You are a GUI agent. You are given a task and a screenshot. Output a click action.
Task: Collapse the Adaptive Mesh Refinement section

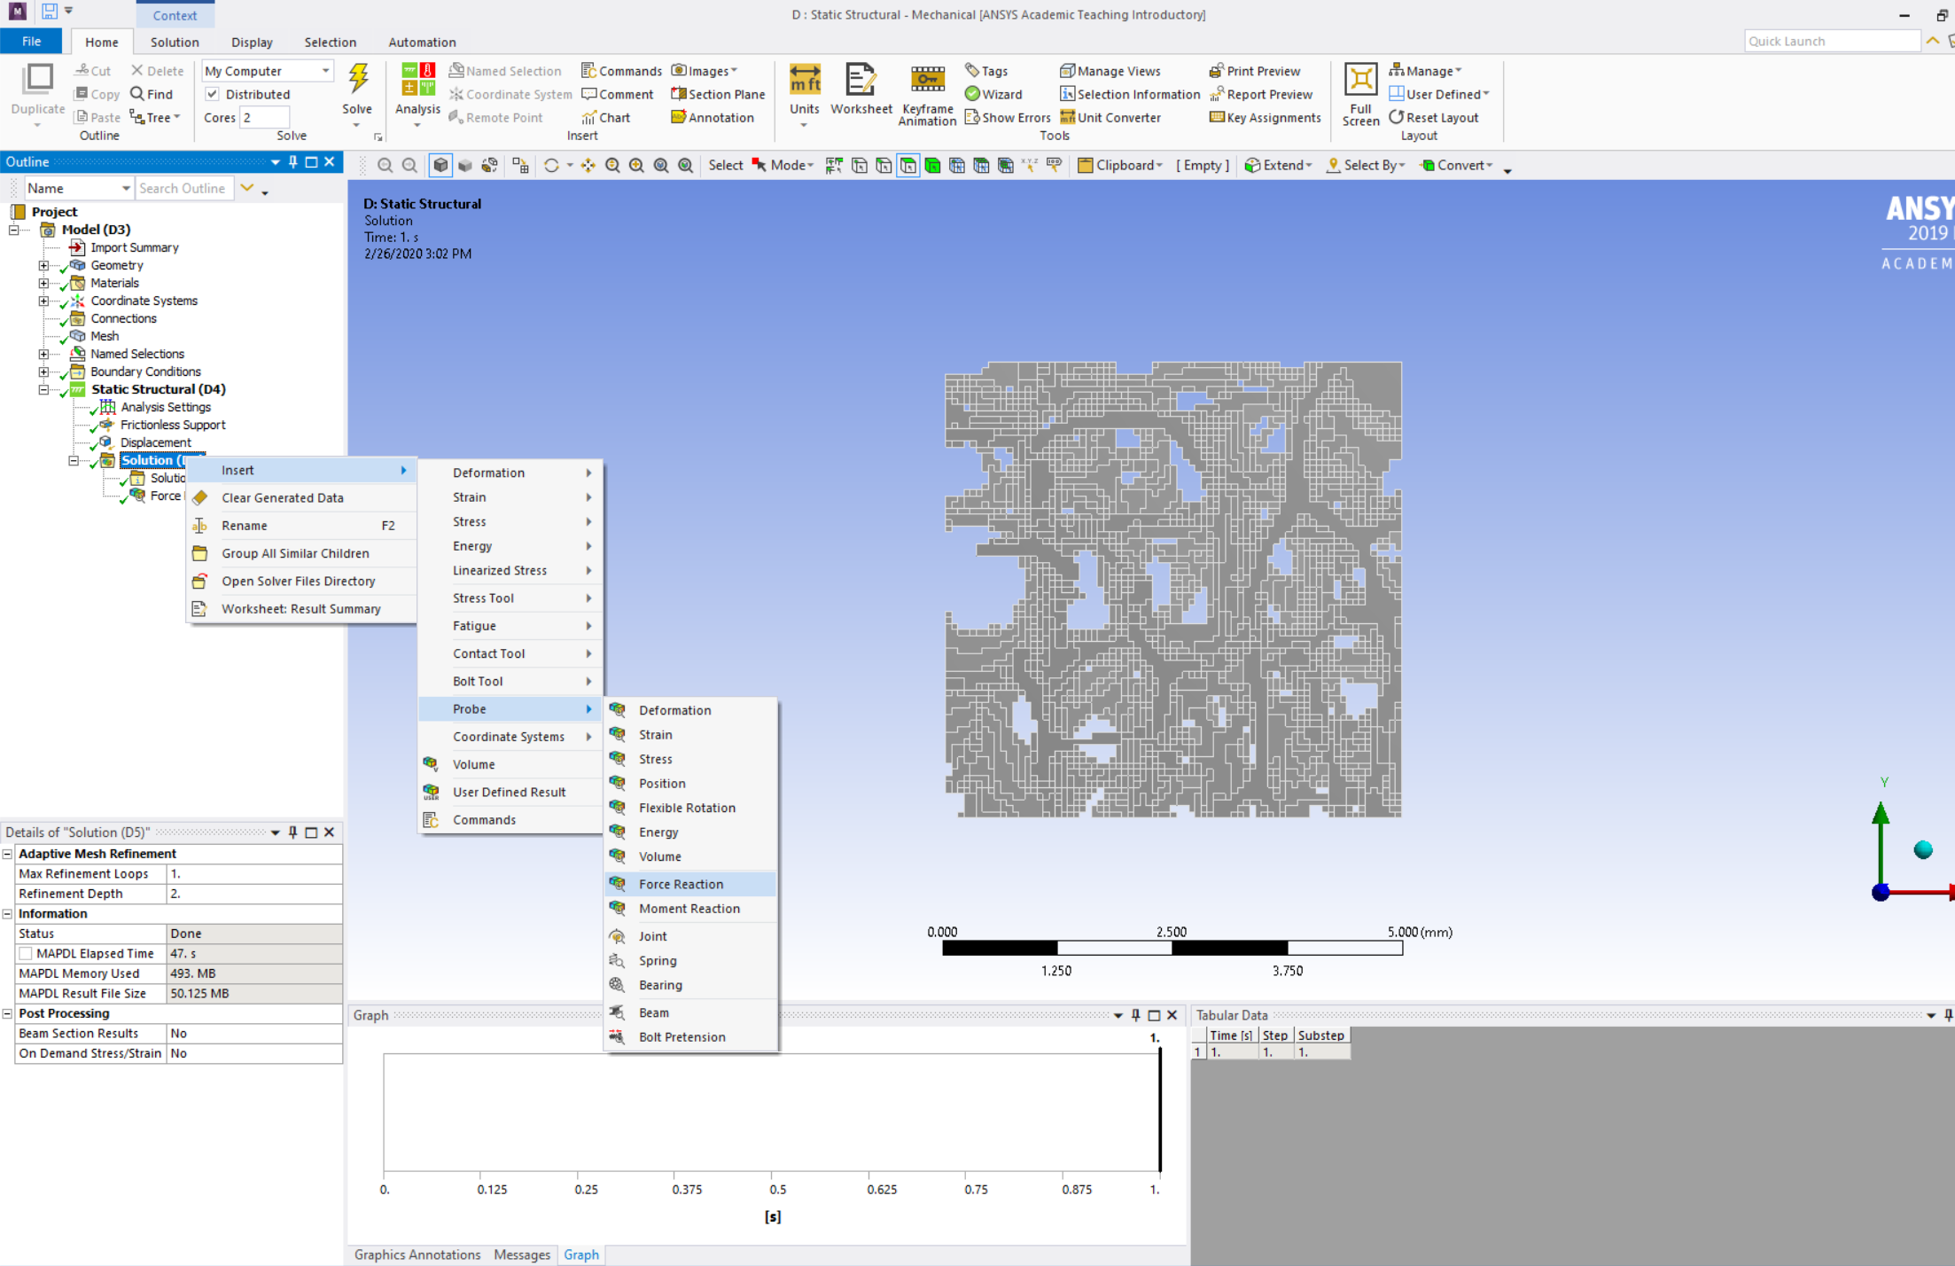pos(8,854)
